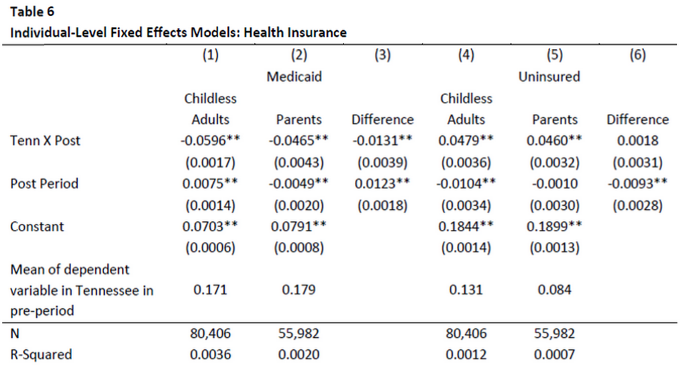691x366 pixels.
Task: Click the 0.0018 difference value
Action: tap(637, 141)
